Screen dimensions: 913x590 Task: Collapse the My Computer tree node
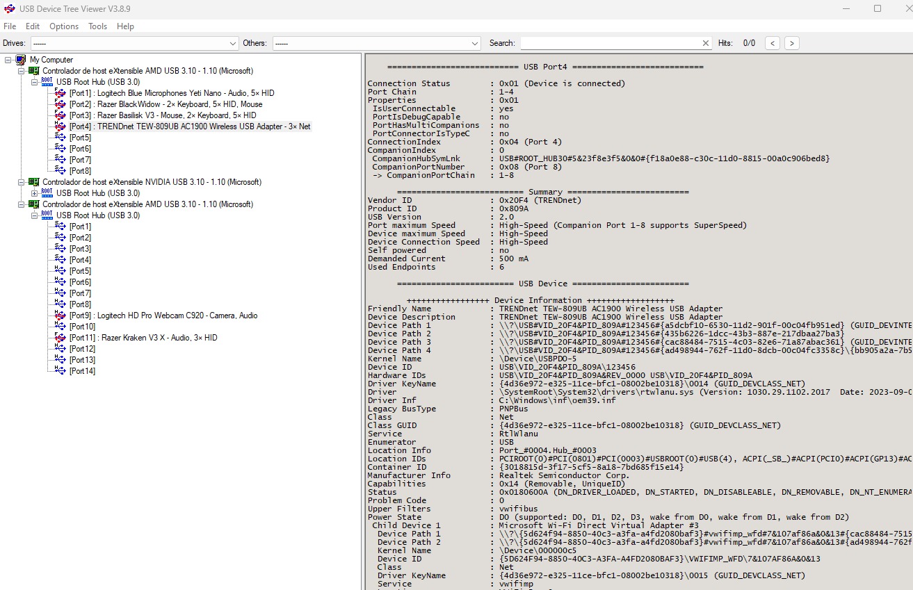point(8,60)
